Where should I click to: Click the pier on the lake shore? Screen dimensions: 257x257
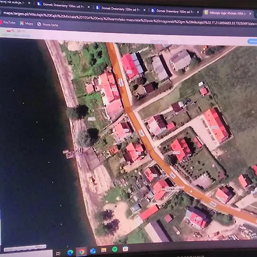point(69,154)
